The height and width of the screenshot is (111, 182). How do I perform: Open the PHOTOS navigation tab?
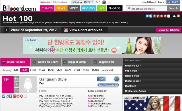pos(114,8)
